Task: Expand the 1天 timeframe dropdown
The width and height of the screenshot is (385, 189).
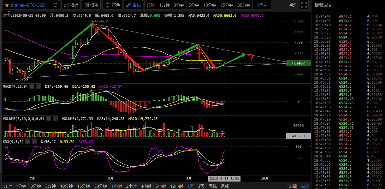Action: coord(262,5)
